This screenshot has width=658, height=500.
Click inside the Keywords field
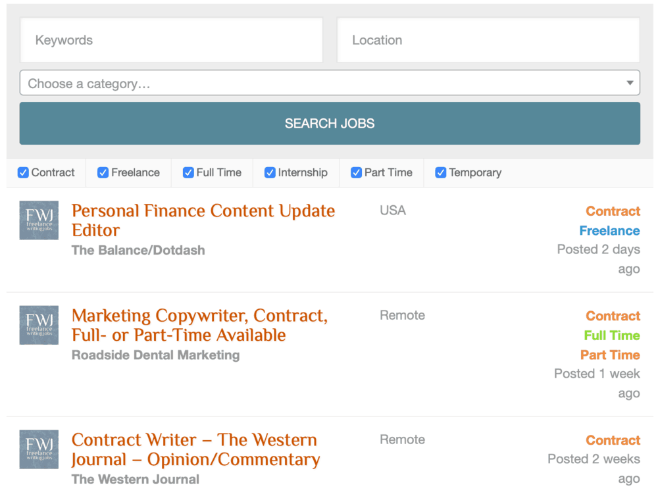point(171,40)
